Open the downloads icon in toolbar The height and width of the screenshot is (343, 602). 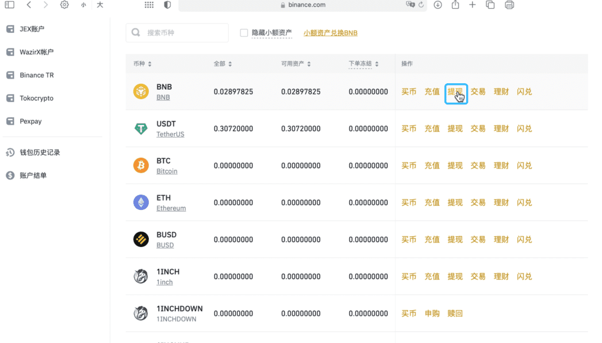[437, 5]
